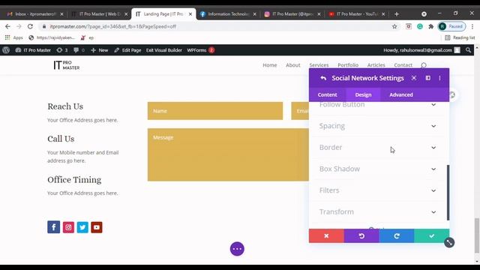
Task: Go back in browser history
Action: pos(7,27)
